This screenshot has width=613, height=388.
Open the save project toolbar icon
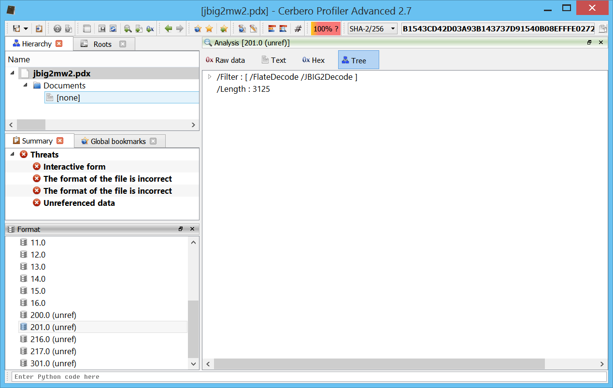click(x=16, y=29)
